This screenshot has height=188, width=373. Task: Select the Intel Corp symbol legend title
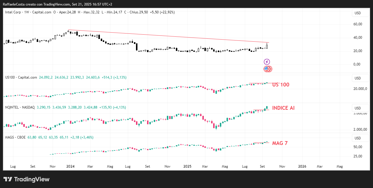[x=28, y=12]
